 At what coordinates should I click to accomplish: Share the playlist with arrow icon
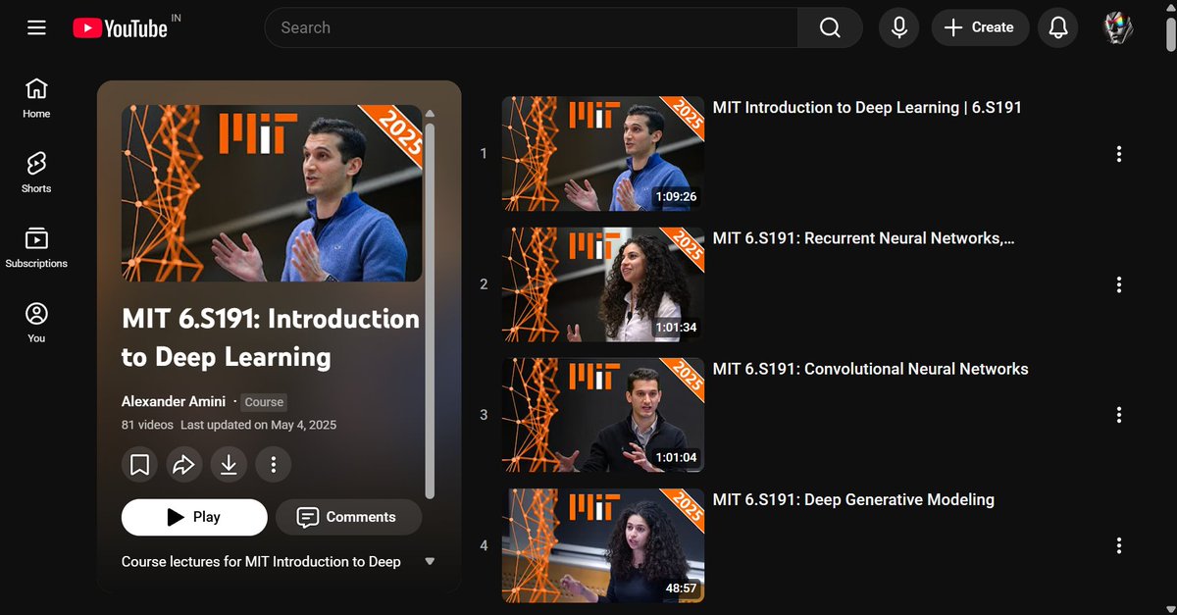click(183, 464)
